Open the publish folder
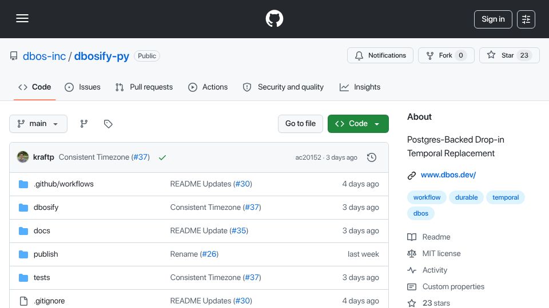Screen dimensions: 549x308 (46, 254)
